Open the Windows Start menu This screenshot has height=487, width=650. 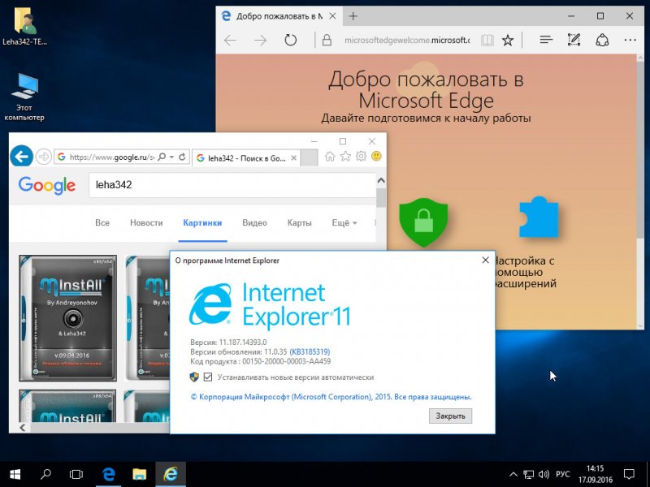(x=15, y=474)
